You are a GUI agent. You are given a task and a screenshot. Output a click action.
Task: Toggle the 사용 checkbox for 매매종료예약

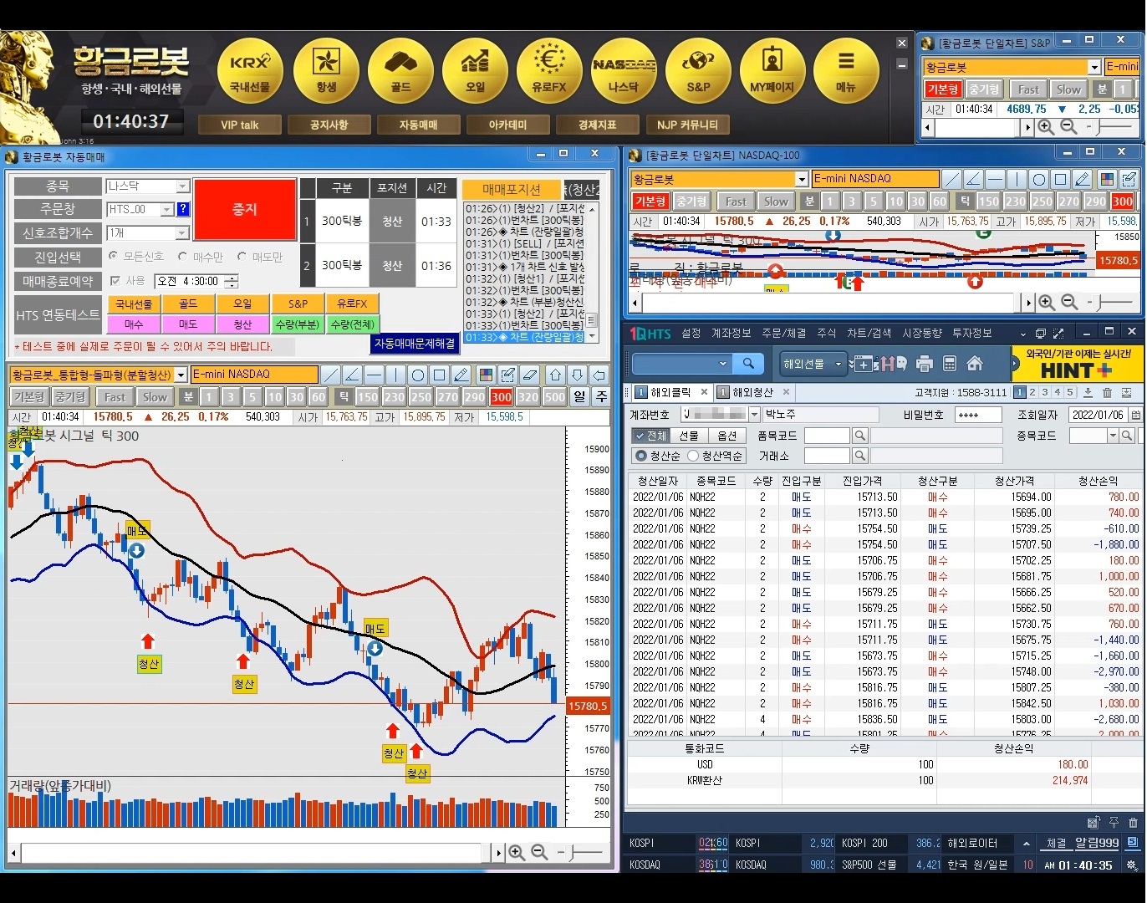coord(115,281)
